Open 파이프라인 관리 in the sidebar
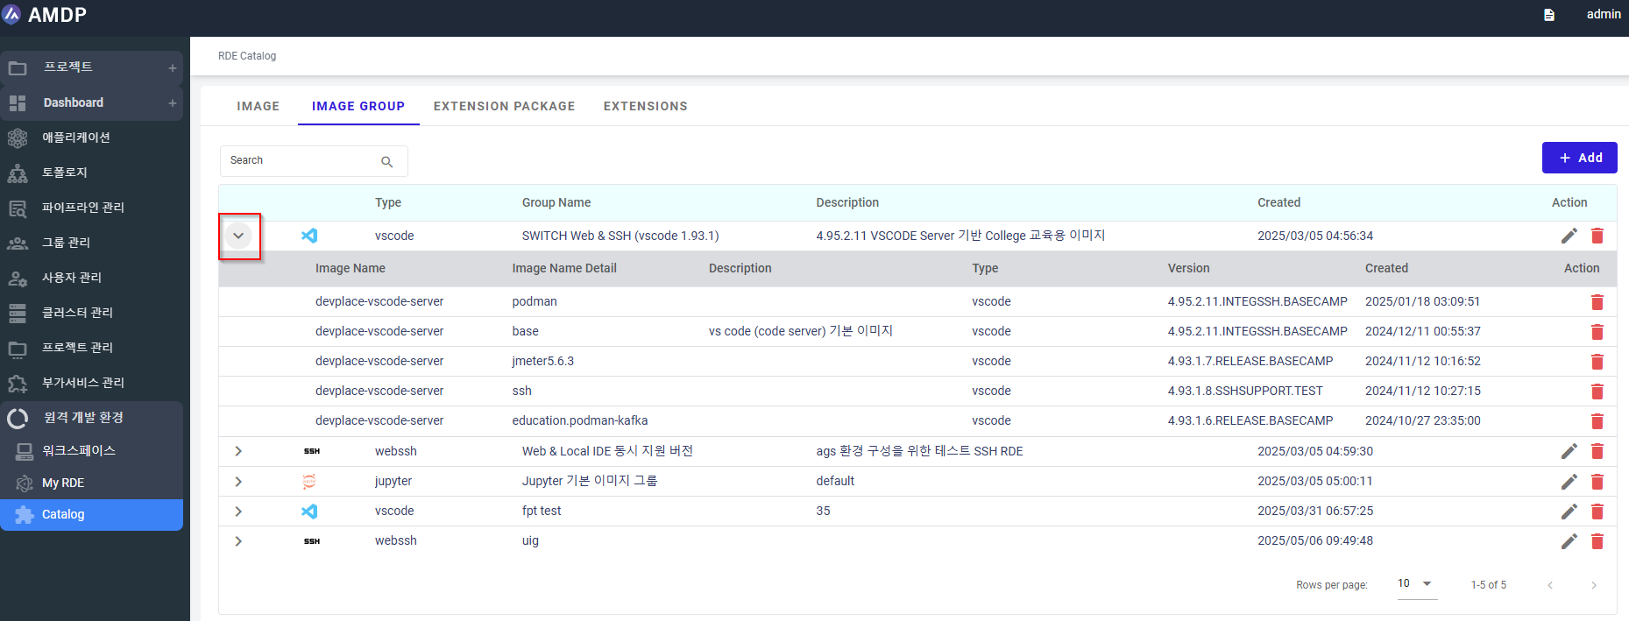Screen dimensions: 1629x621 click(91, 208)
